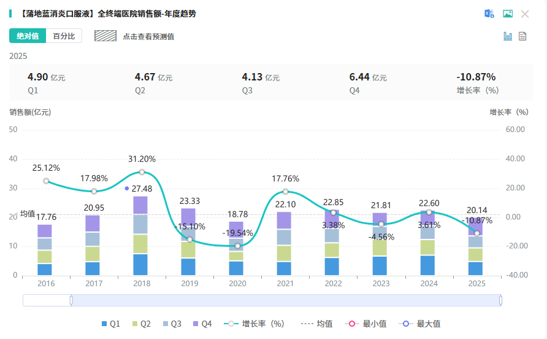Click 点击查看预测值 label
547x339 pixels.
pyautogui.click(x=148, y=37)
